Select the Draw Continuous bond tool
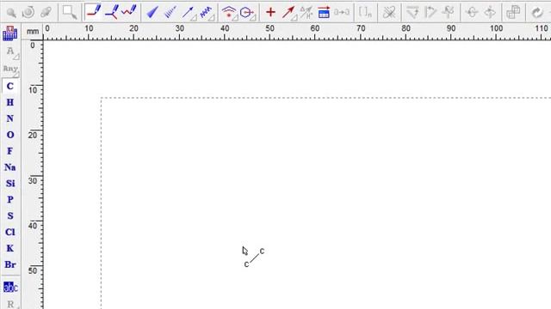The height and width of the screenshot is (309, 551). click(112, 12)
